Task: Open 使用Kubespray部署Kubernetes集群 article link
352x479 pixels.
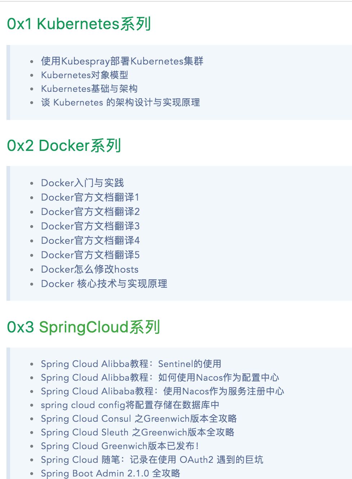Action: coord(122,61)
